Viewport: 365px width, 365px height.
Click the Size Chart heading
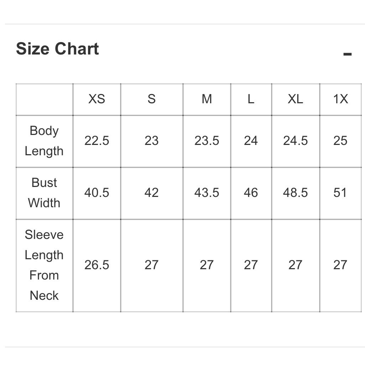click(x=57, y=49)
